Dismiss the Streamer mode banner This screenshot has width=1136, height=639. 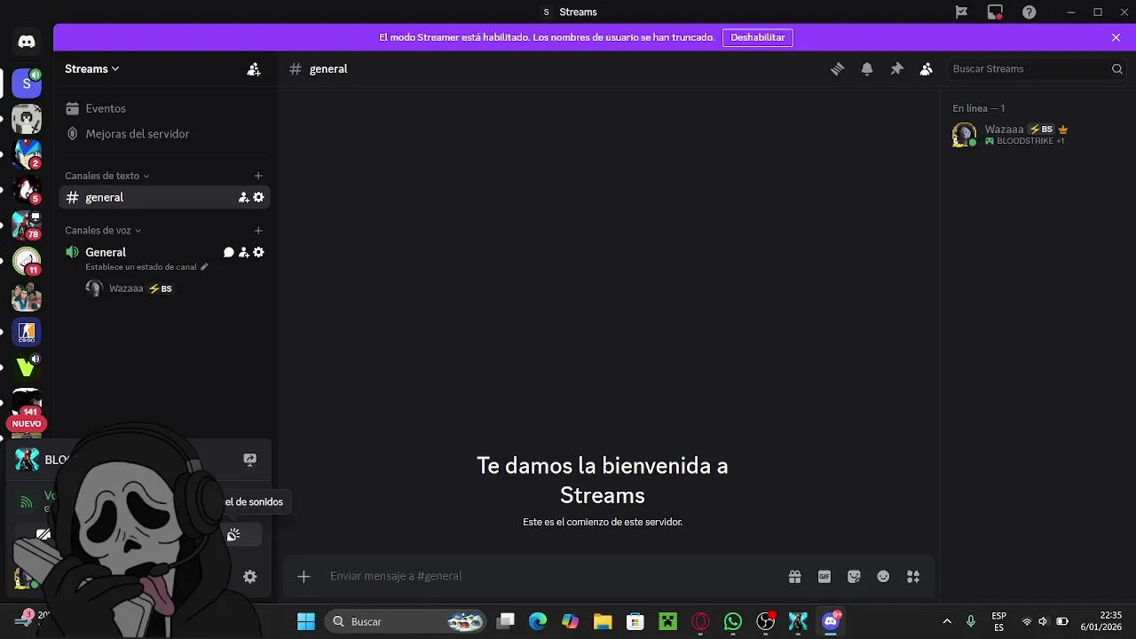coord(1116,38)
